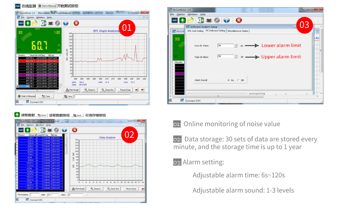The image size is (343, 212).
Task: Click the High db Alarm spinner arrows
Action: [x=236, y=57]
